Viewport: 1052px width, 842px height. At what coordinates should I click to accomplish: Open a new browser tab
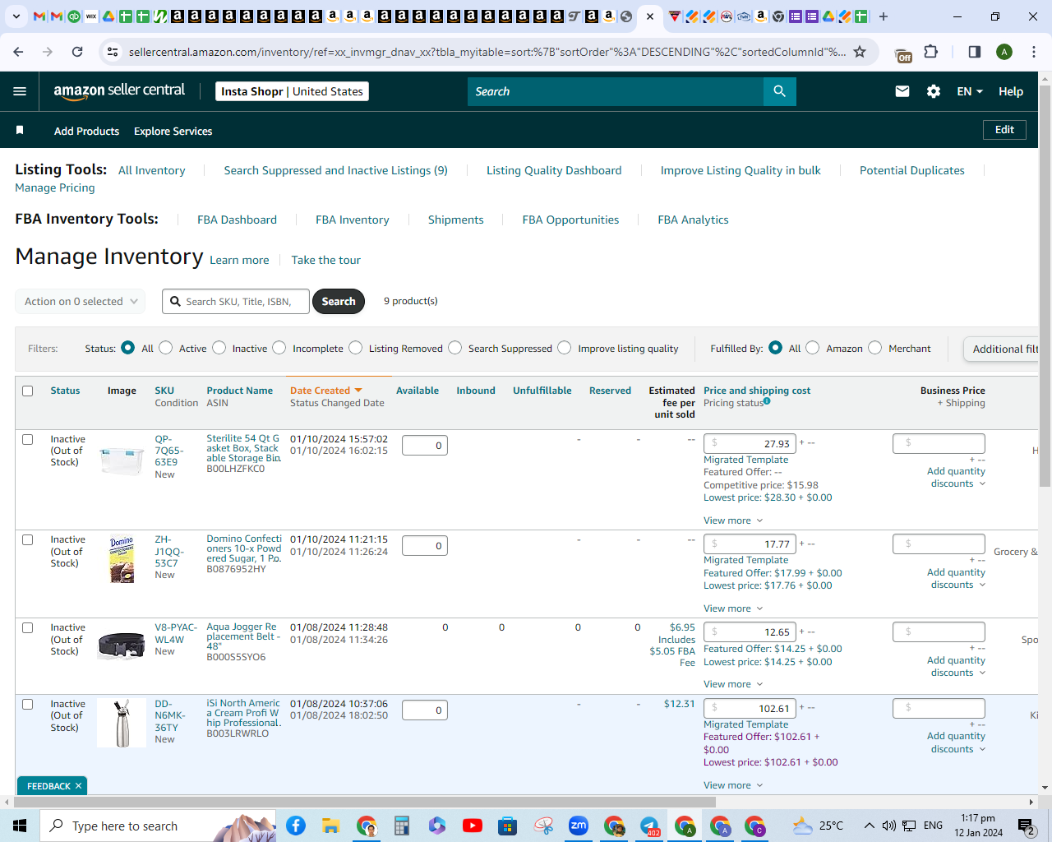pyautogui.click(x=884, y=16)
